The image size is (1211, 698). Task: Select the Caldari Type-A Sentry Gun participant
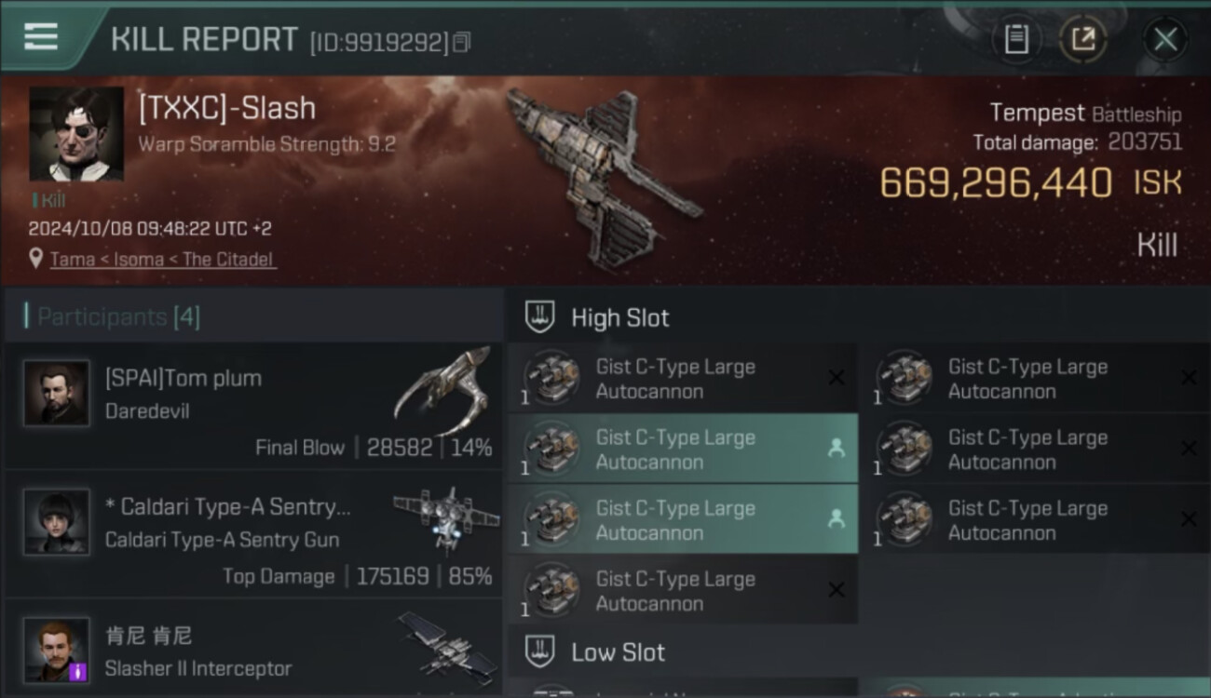click(x=253, y=534)
